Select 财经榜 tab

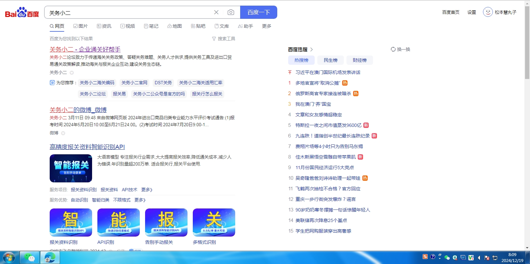click(360, 60)
